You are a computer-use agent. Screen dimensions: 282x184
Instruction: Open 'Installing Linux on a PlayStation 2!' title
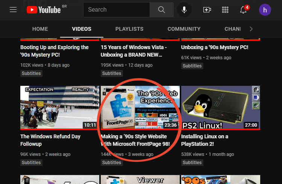[205, 140]
